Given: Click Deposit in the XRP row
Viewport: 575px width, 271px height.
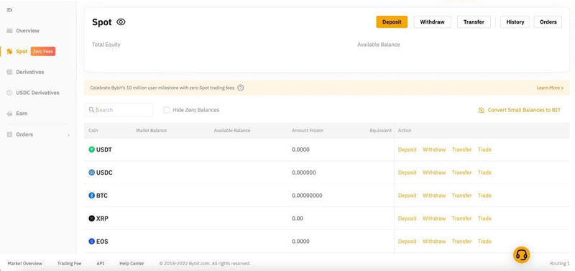Looking at the screenshot, I should pos(408,219).
